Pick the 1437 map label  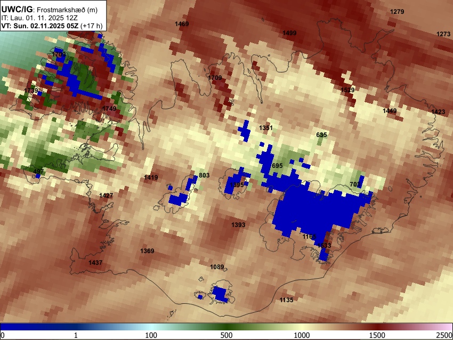pyautogui.click(x=95, y=263)
